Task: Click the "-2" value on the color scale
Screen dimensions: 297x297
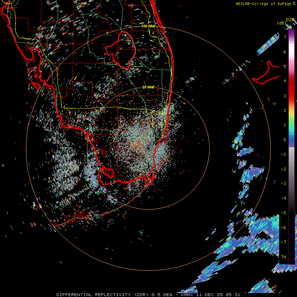Action: click(x=283, y=169)
